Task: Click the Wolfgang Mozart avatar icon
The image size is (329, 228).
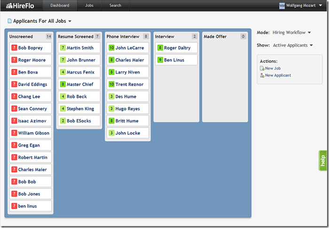Action: coord(282,6)
